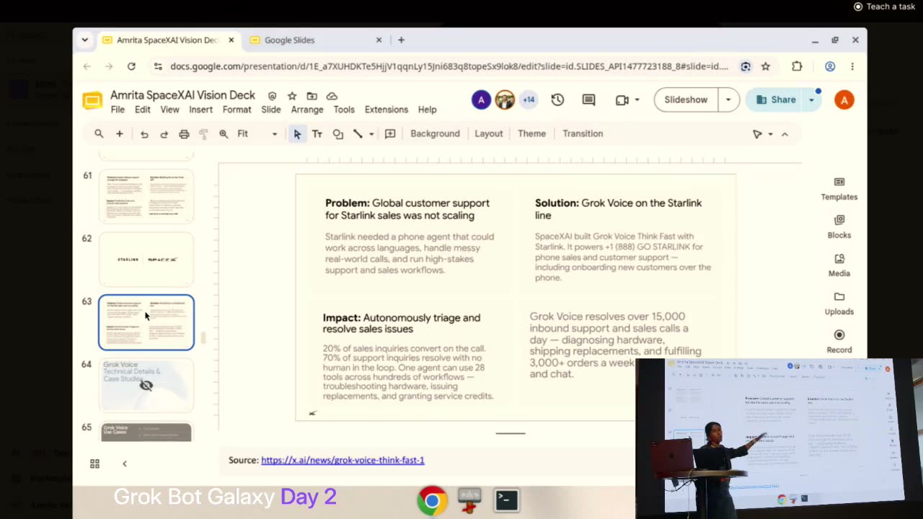Open the Chrome profile icon
The height and width of the screenshot is (519, 923).
coord(830,66)
